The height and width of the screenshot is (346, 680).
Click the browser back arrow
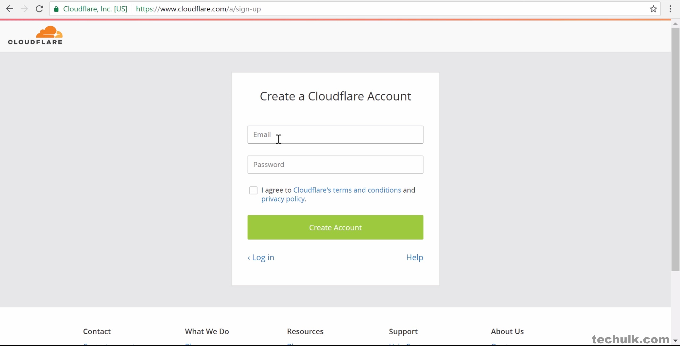[10, 9]
